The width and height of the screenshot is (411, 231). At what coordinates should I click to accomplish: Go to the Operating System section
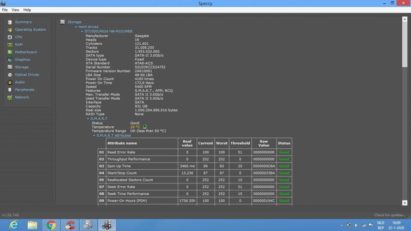[30, 30]
